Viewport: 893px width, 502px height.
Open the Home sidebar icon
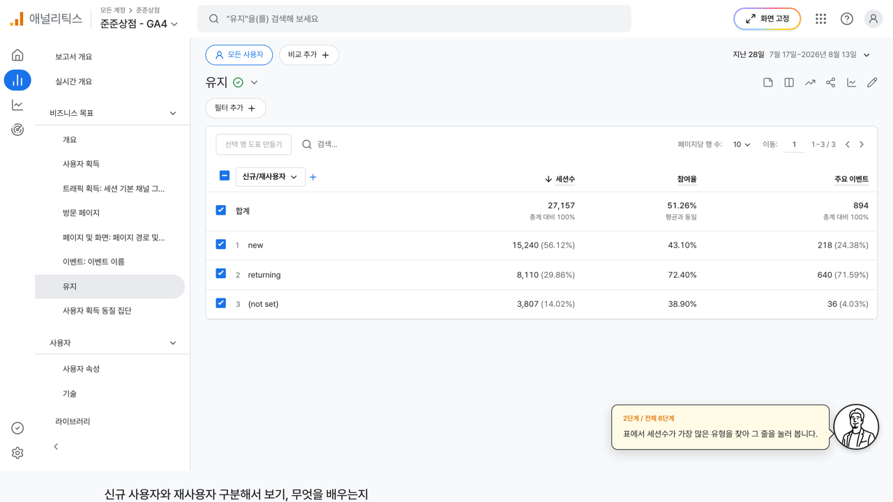tap(17, 55)
